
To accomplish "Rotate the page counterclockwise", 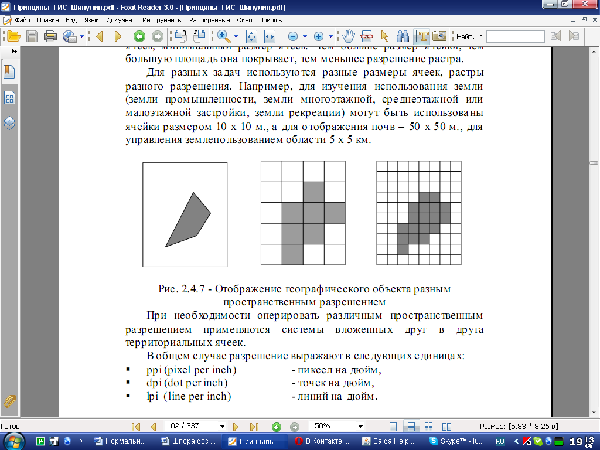I will coord(199,36).
